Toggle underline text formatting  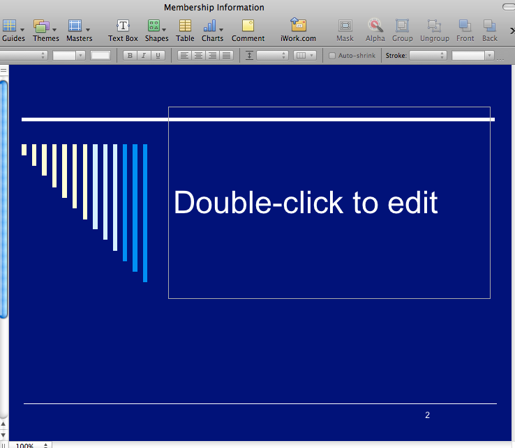pos(158,56)
